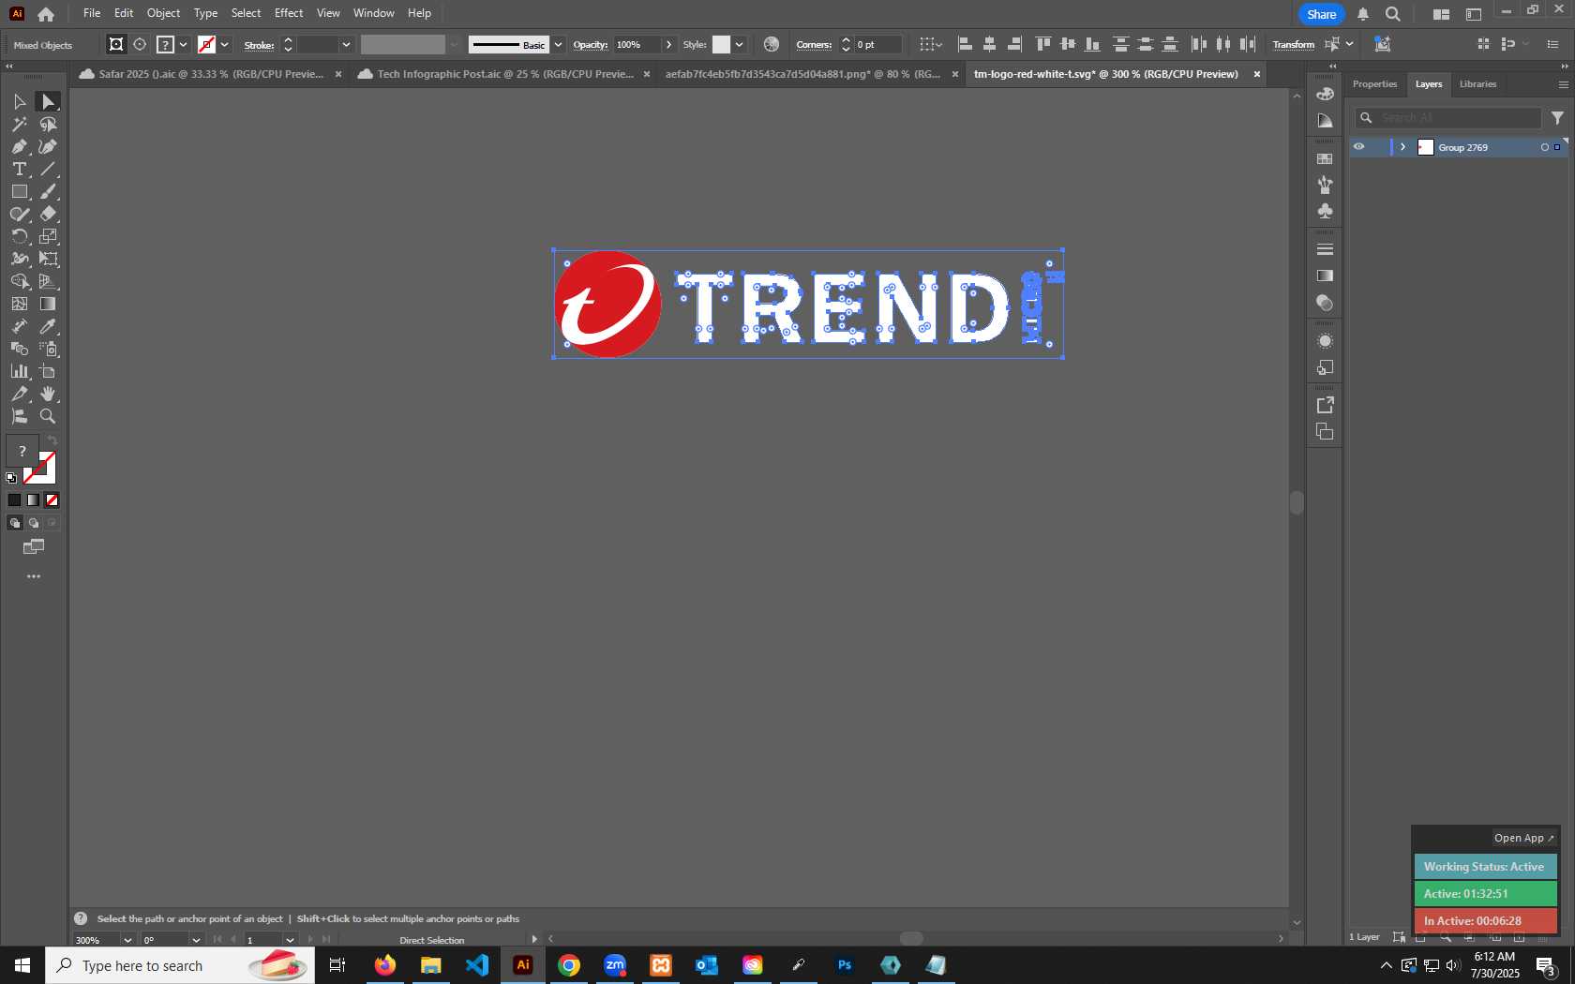The height and width of the screenshot is (984, 1575).
Task: Open the notifications bell icon
Action: pyautogui.click(x=1363, y=14)
